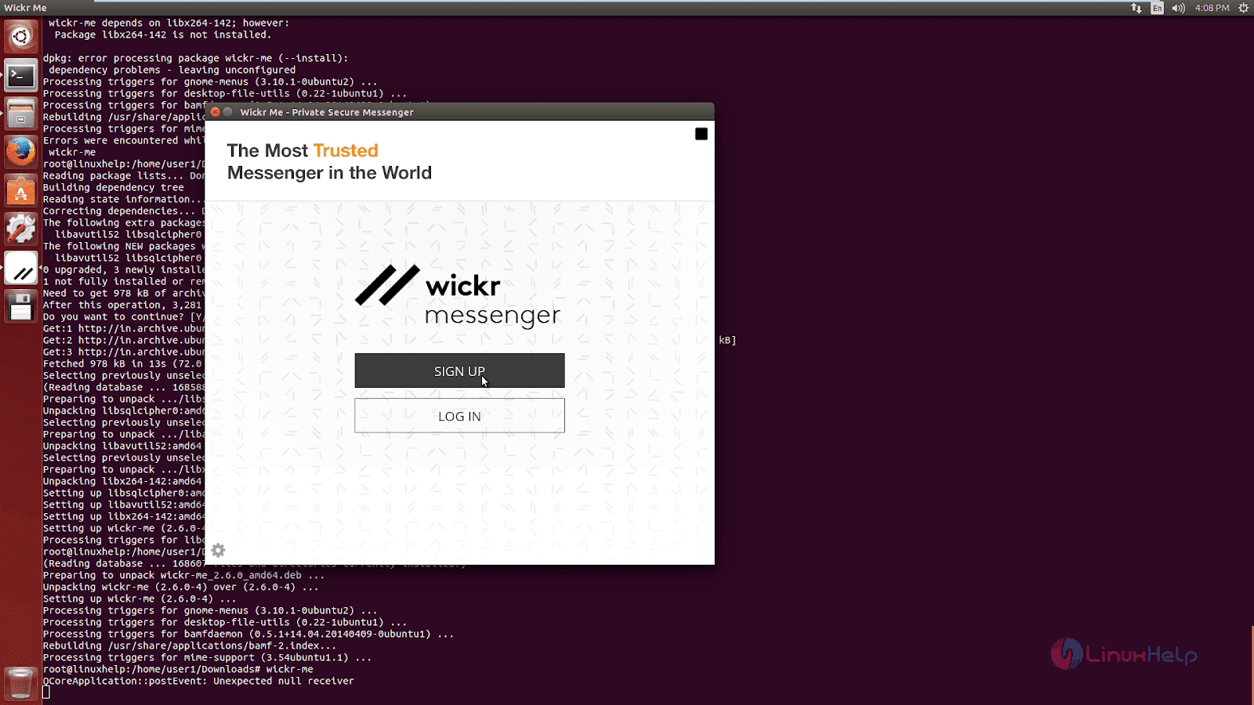The height and width of the screenshot is (705, 1254).
Task: Open the session power gear menu
Action: (x=1243, y=8)
